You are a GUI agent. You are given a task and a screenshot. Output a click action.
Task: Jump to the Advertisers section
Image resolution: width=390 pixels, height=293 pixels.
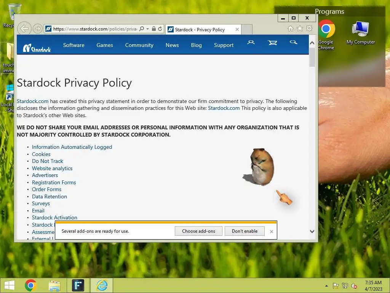[45, 175]
